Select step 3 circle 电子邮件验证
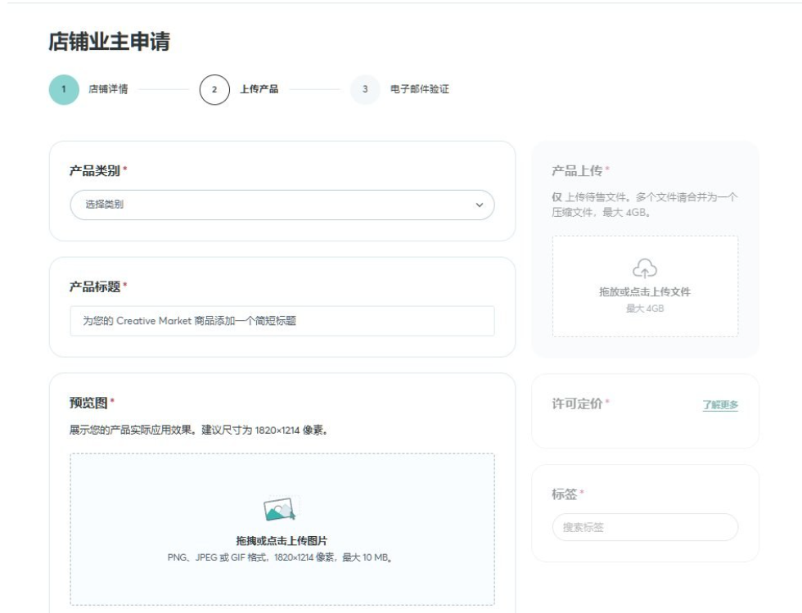802x613 pixels. pos(365,89)
